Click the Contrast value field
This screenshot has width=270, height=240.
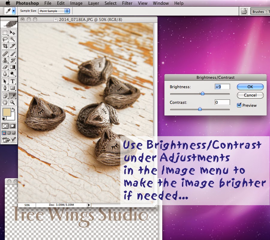tap(222, 102)
